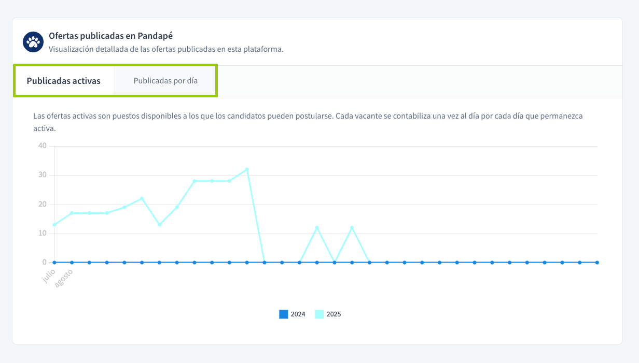Select the last 2024 point at chart's right end
The image size is (639, 363).
tap(597, 263)
